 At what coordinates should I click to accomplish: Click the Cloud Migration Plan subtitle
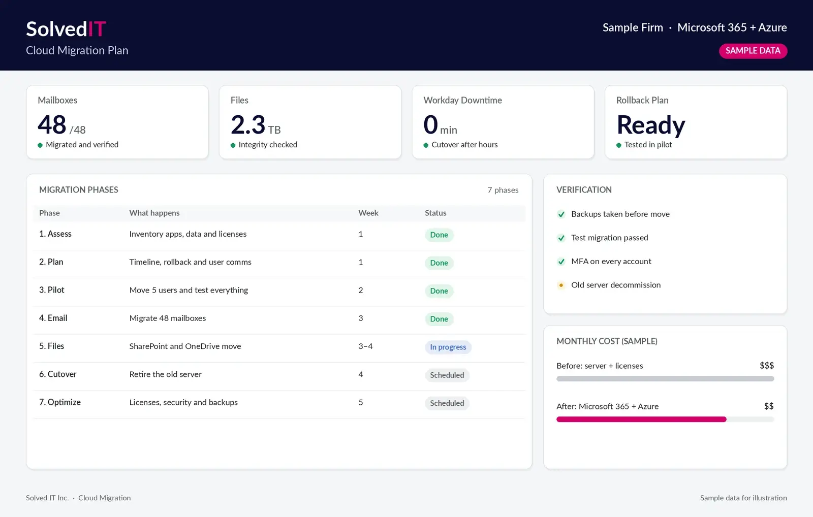77,50
